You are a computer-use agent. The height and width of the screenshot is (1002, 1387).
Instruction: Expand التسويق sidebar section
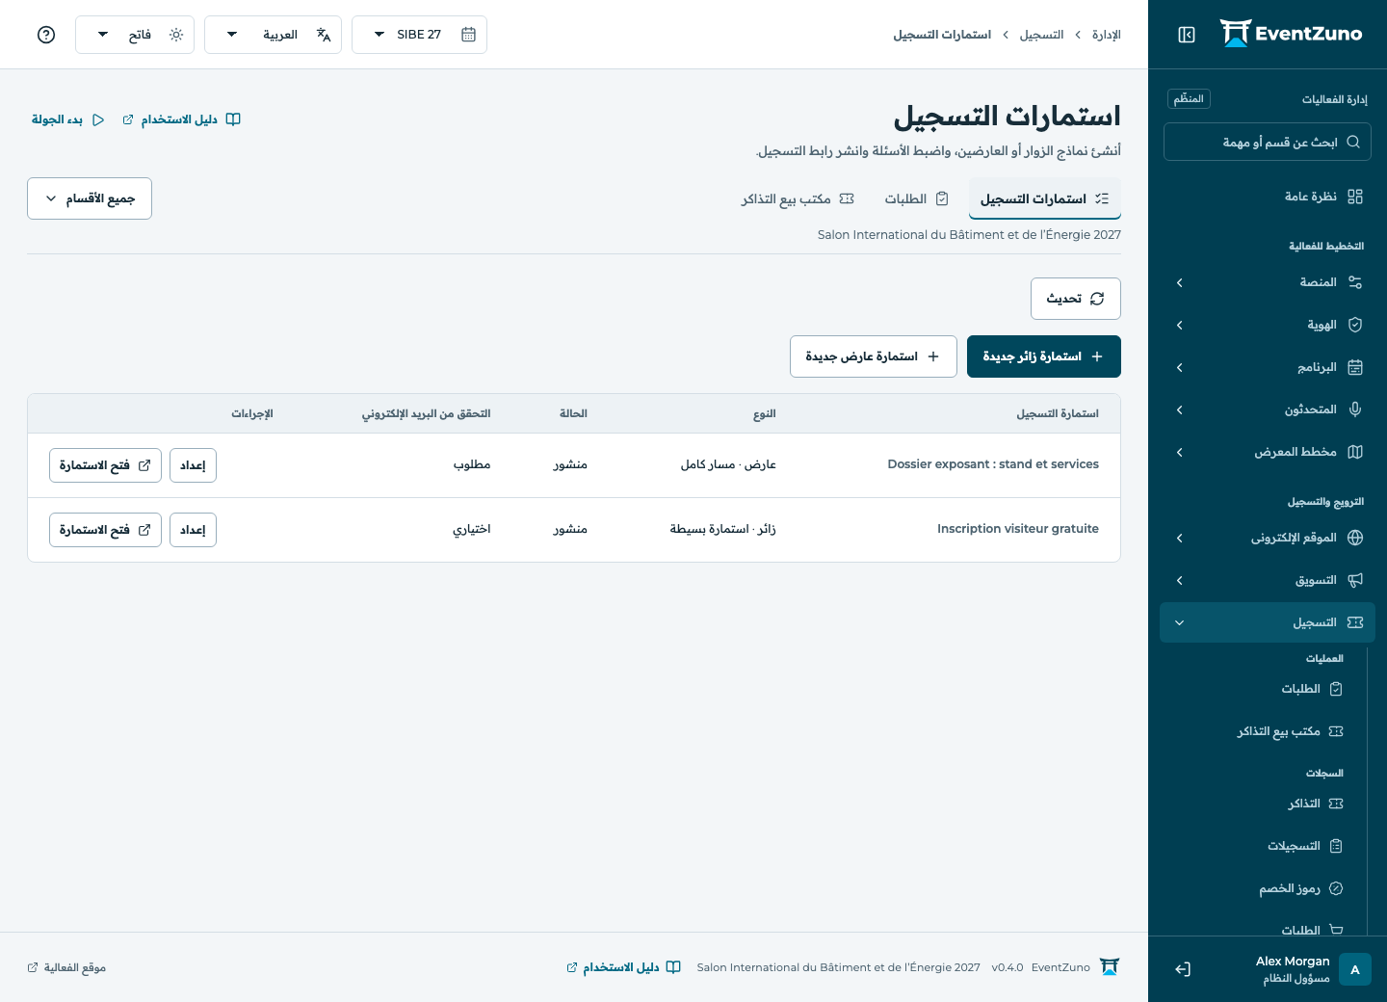(1268, 580)
